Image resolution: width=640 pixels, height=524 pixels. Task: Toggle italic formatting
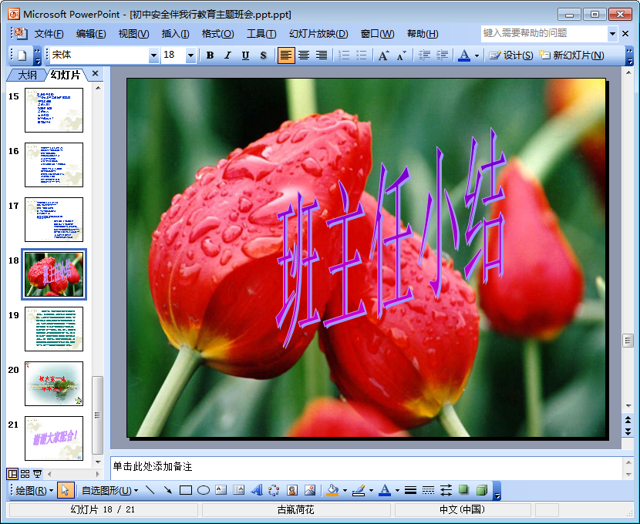click(227, 55)
